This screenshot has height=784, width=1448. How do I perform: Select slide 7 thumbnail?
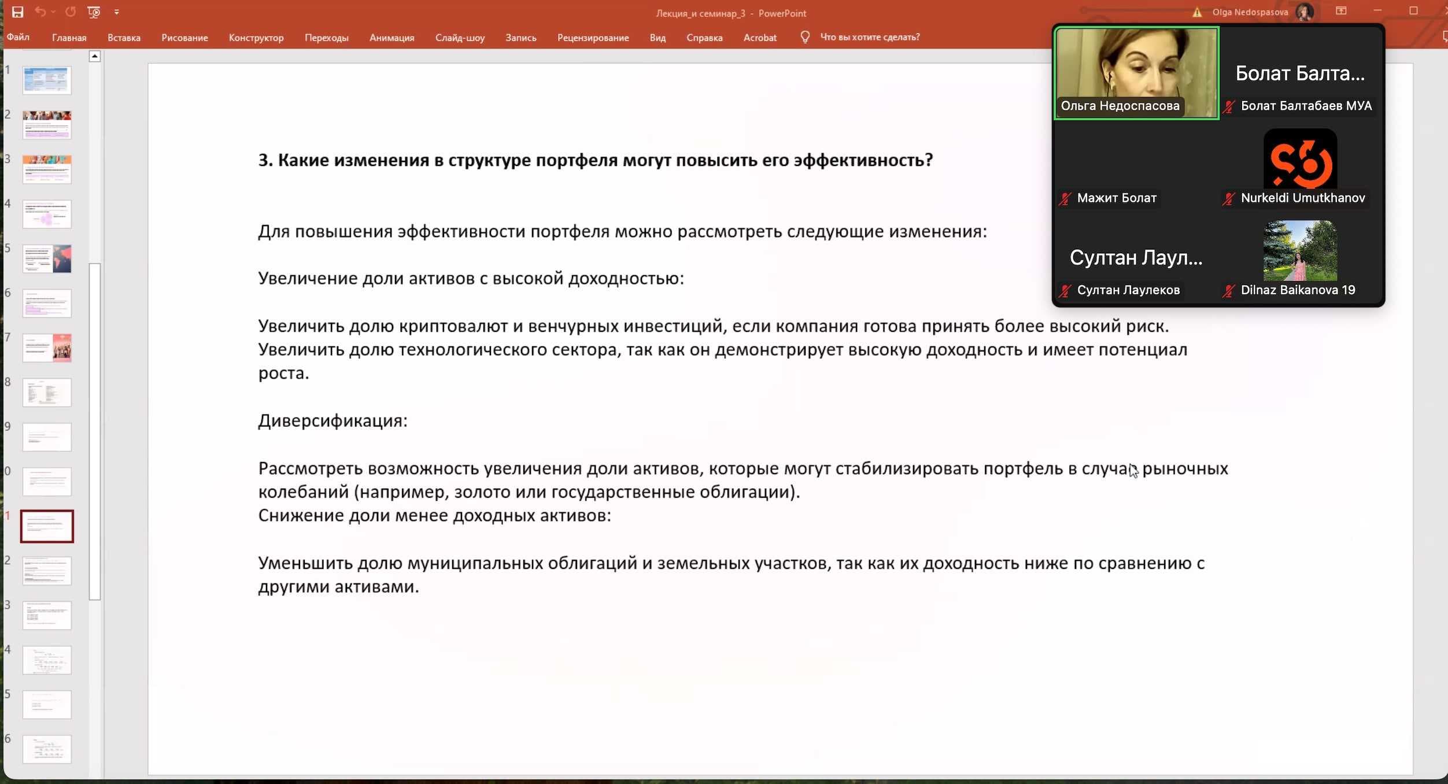[47, 347]
